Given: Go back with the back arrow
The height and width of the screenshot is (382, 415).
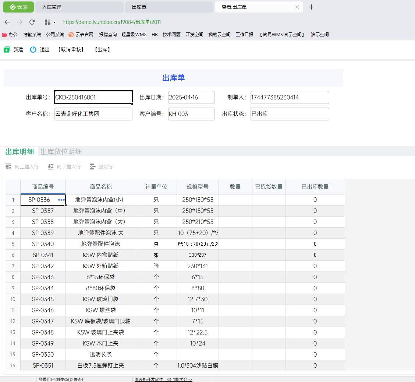Looking at the screenshot, I should coord(7,22).
